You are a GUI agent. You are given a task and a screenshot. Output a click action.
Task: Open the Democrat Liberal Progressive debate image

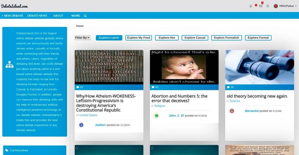(x=109, y=67)
